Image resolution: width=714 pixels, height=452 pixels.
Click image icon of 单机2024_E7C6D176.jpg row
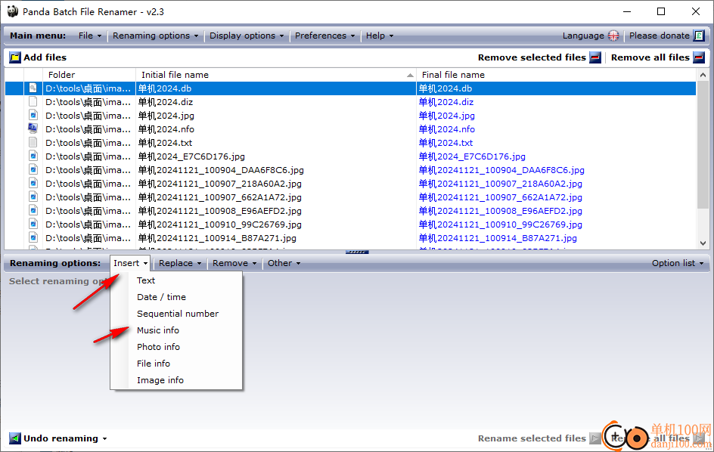[x=33, y=156]
